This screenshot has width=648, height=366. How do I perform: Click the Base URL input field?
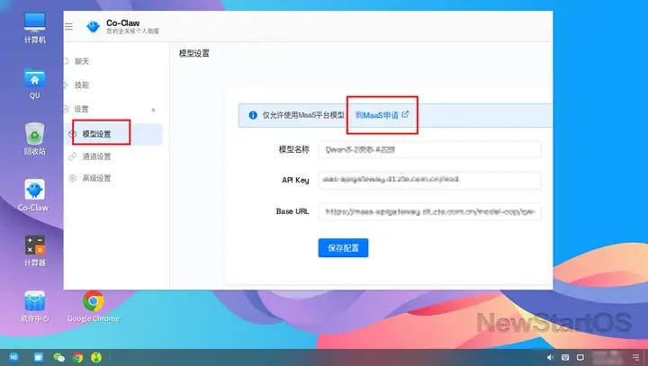tap(428, 212)
